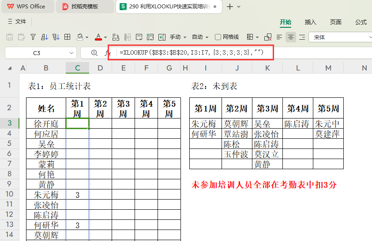Toggle center text alignment
The image size is (372, 241).
(291, 37)
